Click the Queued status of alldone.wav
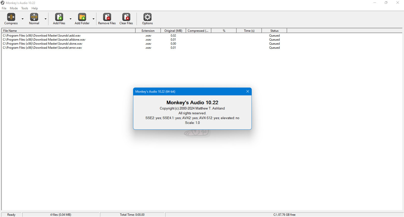This screenshot has height=217, width=404. [x=274, y=40]
